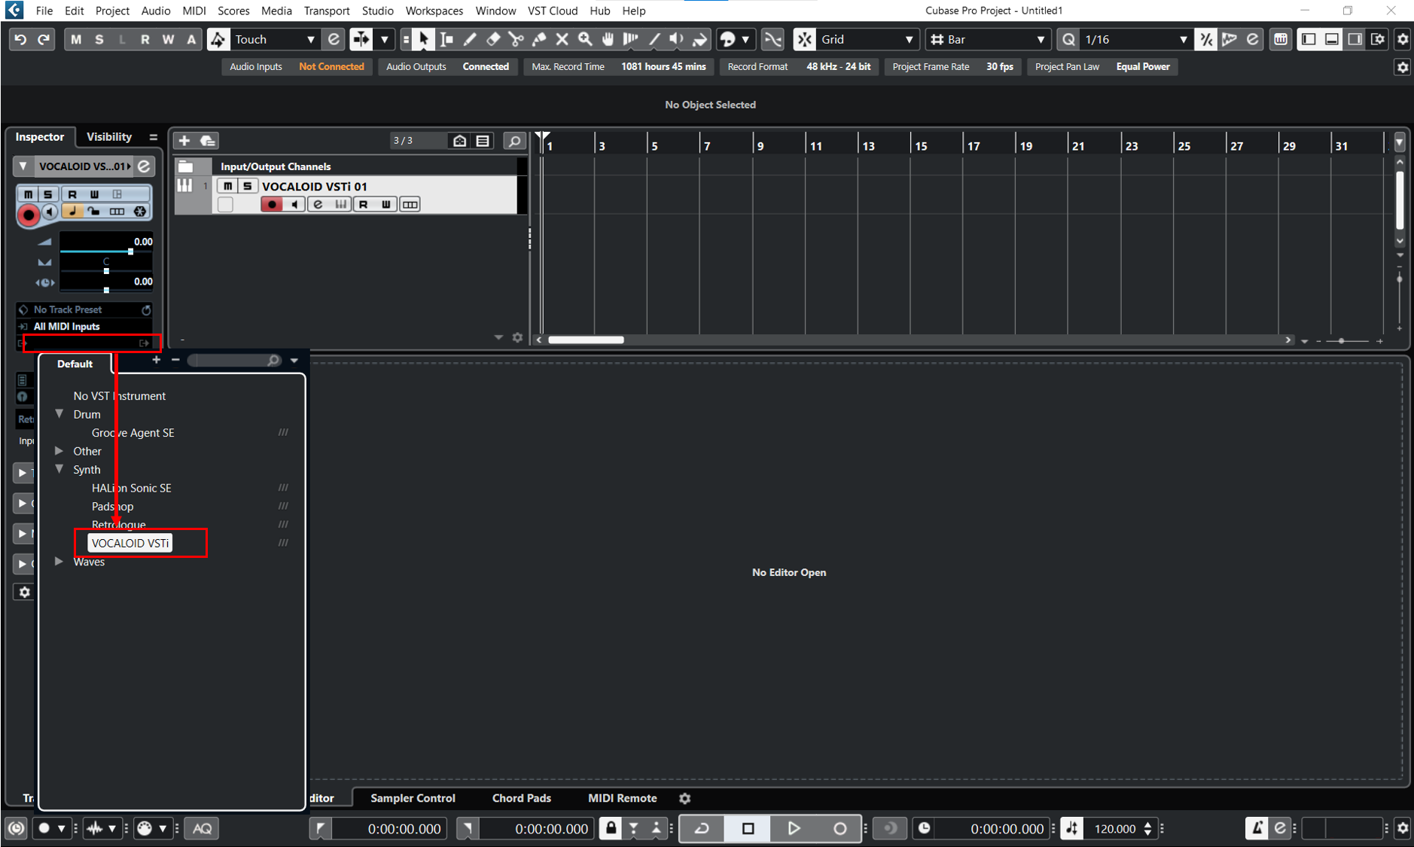Viewport: 1414px width, 847px height.
Task: Click the horizontal timeline scrollbar thumb
Action: coord(586,340)
